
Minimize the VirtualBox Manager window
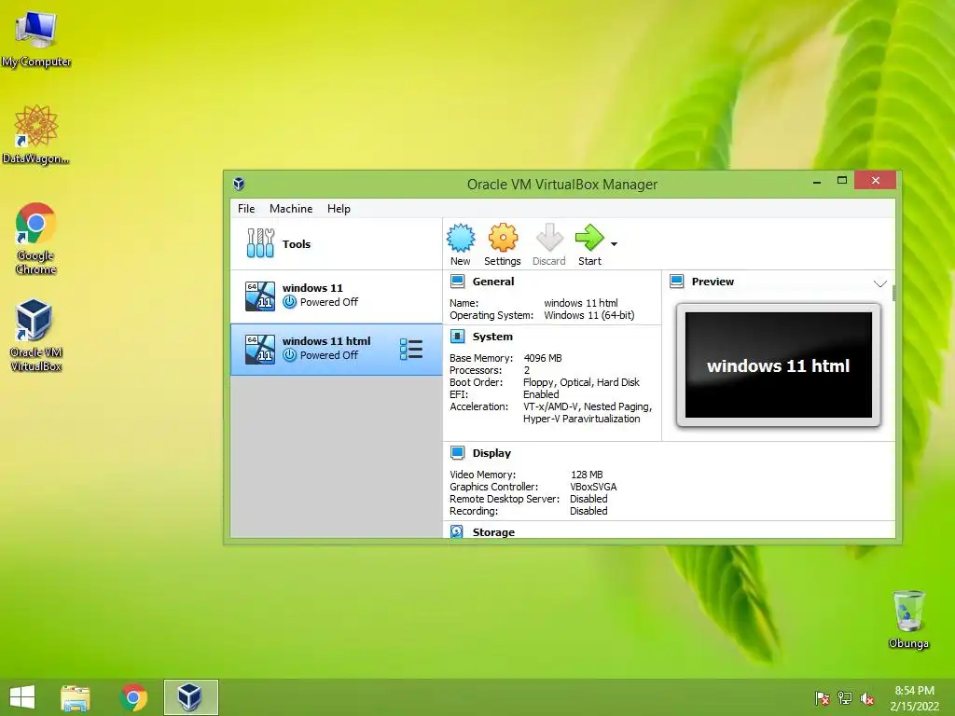[817, 181]
